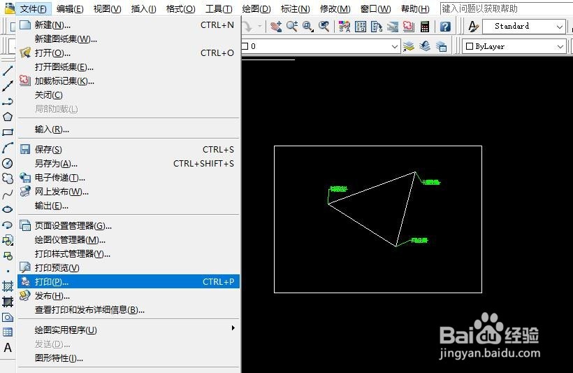The height and width of the screenshot is (373, 573).
Task: Choose 新建(N)... from the File menu
Action: tap(129, 25)
